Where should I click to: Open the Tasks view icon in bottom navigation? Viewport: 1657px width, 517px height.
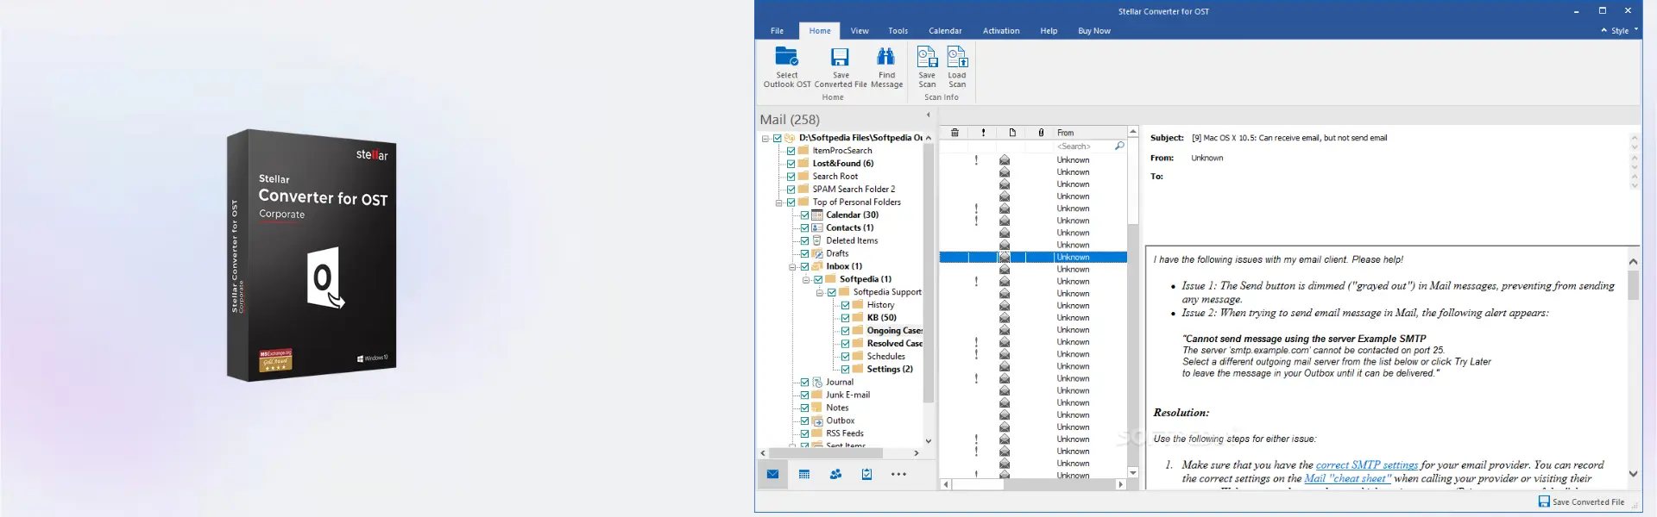[x=866, y=474]
